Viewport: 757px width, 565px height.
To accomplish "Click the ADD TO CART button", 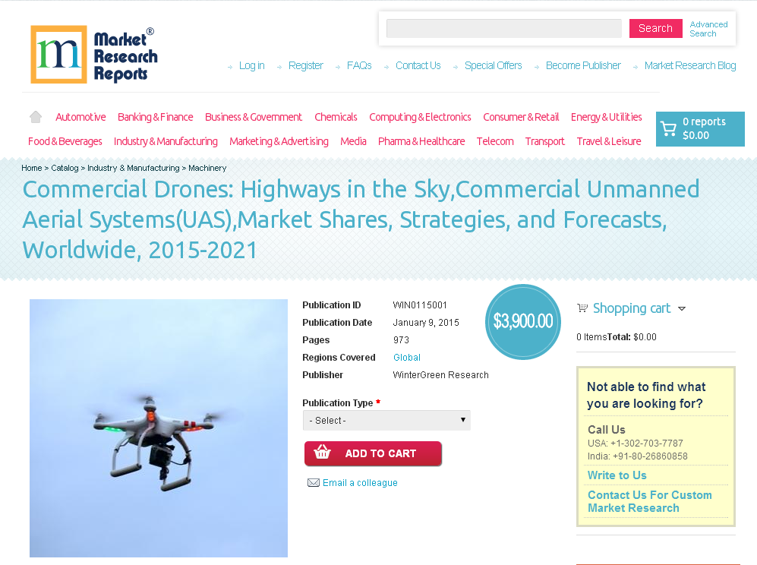I will pyautogui.click(x=373, y=453).
